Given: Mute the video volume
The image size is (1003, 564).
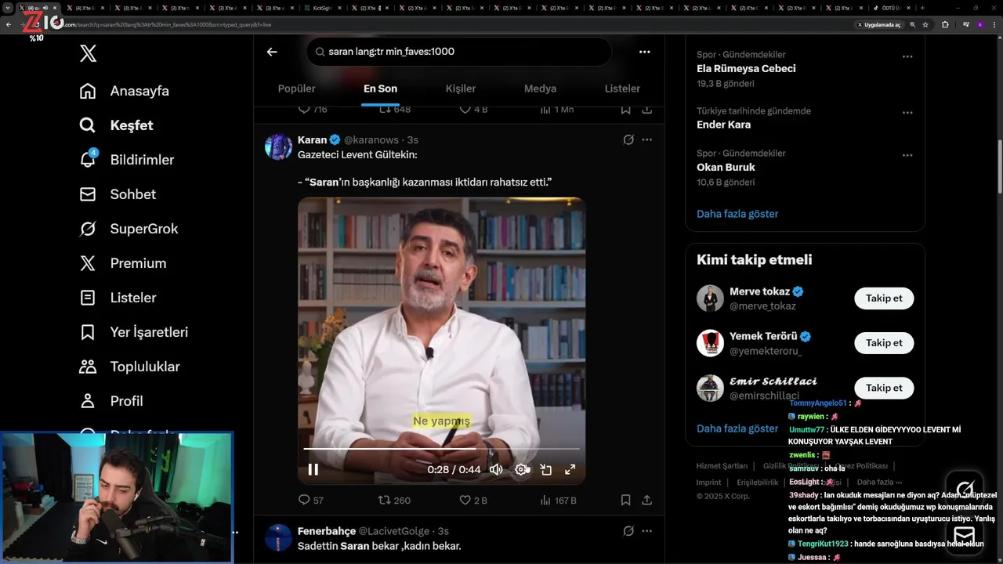Looking at the screenshot, I should (x=496, y=469).
